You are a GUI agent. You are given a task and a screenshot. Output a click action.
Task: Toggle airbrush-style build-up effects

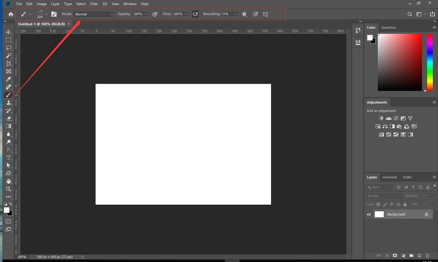(x=195, y=14)
